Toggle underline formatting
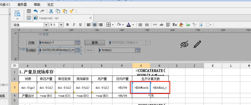The image size is (251, 105). point(80,25)
